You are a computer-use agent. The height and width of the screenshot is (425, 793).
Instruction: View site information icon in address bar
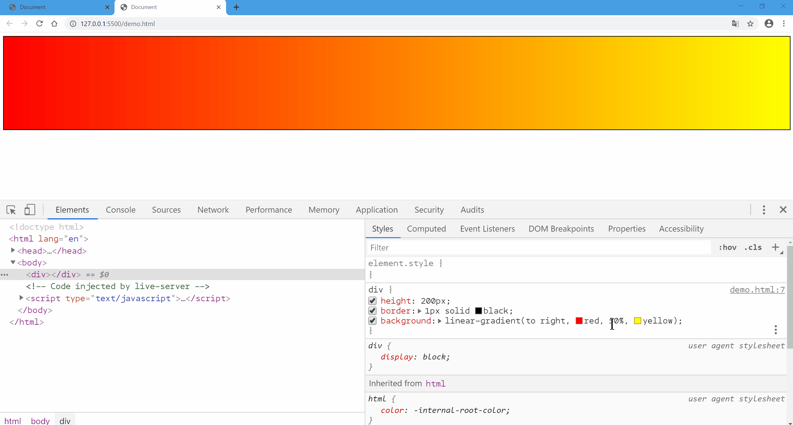coord(73,24)
